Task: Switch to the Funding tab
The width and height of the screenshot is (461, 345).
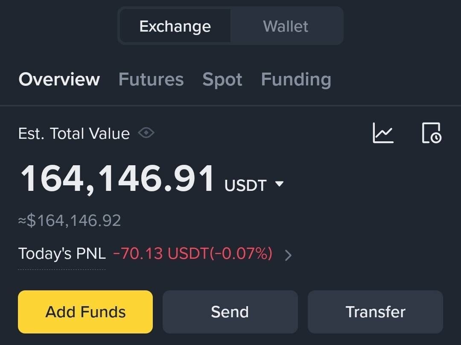Action: (x=296, y=79)
